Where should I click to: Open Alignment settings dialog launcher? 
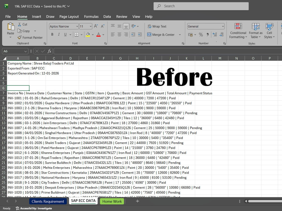pyautogui.click(x=183, y=43)
